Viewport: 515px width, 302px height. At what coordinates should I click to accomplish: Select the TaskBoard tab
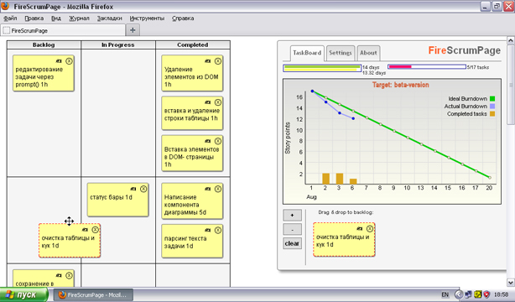[307, 53]
